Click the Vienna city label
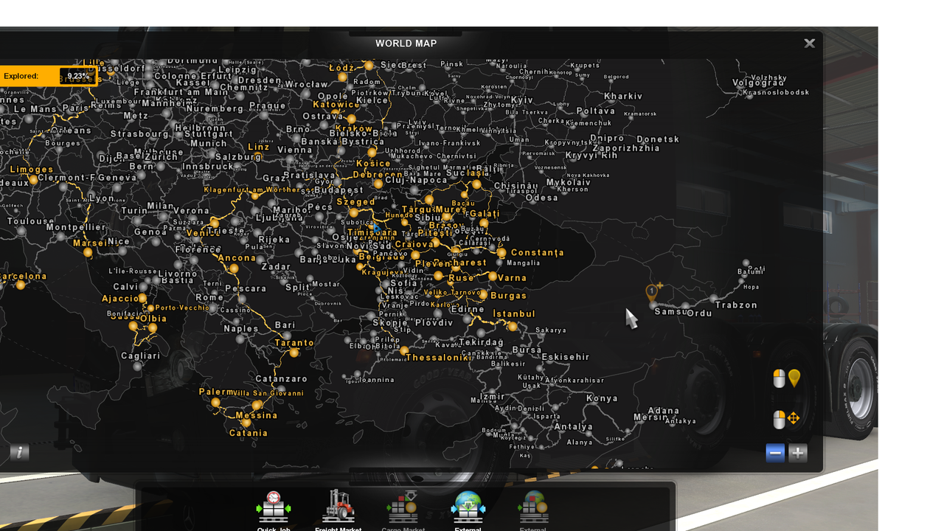This screenshot has height=531, width=944. click(295, 150)
